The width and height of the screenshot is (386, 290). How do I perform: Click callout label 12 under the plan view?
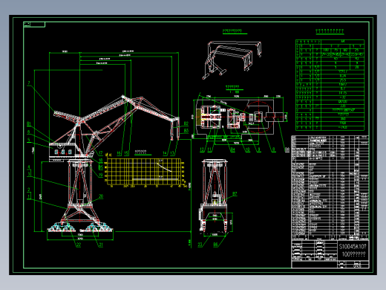tap(202, 149)
